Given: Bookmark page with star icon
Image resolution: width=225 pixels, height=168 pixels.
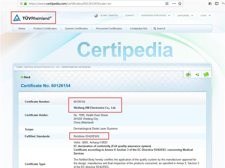Looking at the screenshot, I should (x=180, y=4).
